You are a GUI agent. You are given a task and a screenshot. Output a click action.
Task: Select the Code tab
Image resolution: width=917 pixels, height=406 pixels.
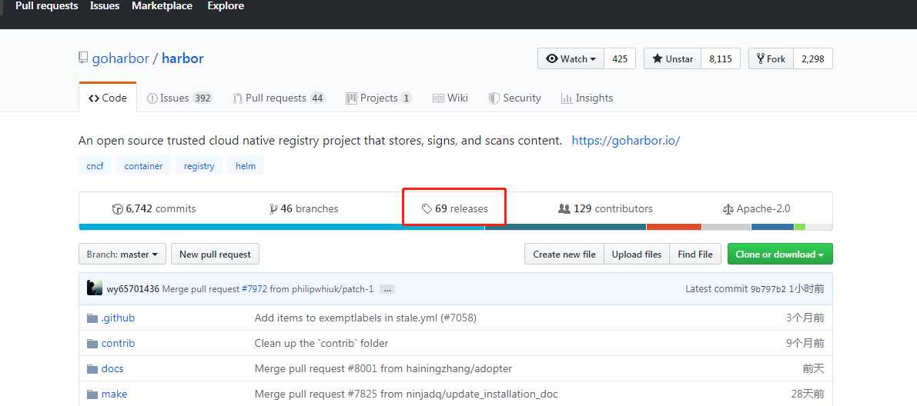pyautogui.click(x=108, y=98)
